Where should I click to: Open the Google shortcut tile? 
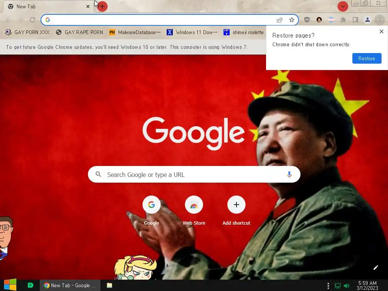152,210
